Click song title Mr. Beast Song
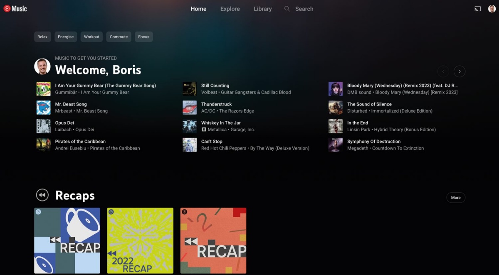Screen dimensions: 499x275 click(x=71, y=104)
